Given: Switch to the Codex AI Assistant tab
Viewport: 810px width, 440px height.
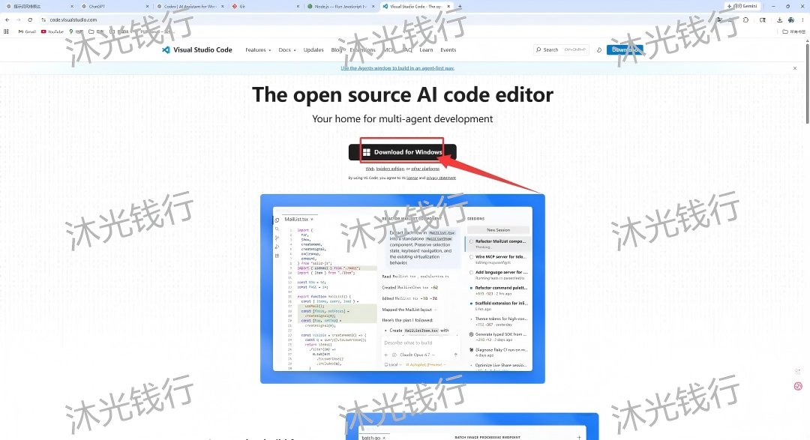Looking at the screenshot, I should click(x=188, y=6).
